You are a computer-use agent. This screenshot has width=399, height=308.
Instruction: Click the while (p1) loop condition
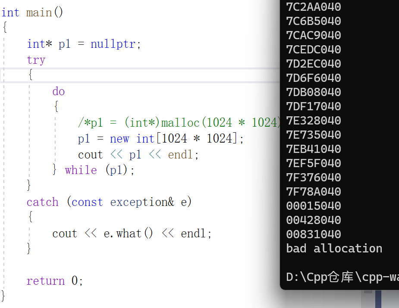tap(98, 170)
